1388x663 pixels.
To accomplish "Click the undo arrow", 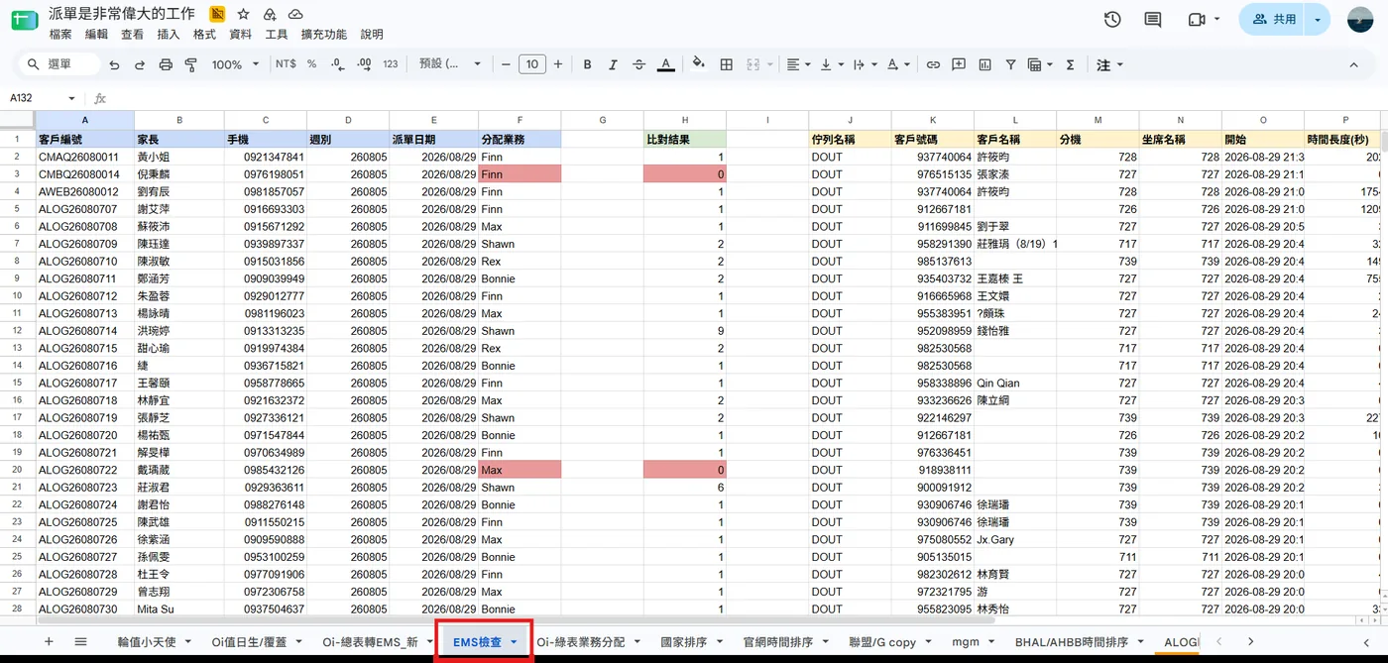I will [x=114, y=64].
